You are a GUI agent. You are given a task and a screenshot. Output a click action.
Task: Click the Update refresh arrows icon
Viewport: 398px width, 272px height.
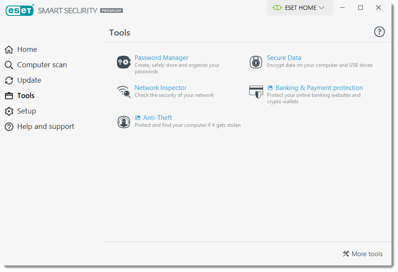pyautogui.click(x=9, y=81)
